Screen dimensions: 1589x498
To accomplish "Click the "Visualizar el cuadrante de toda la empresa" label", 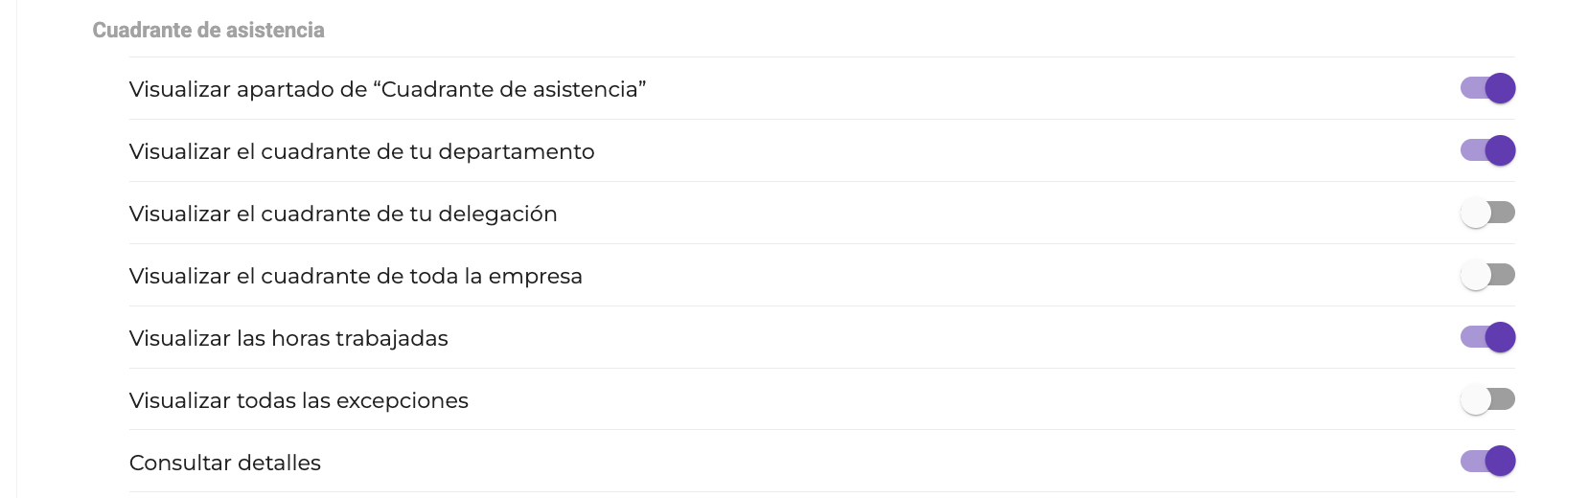I will [356, 276].
